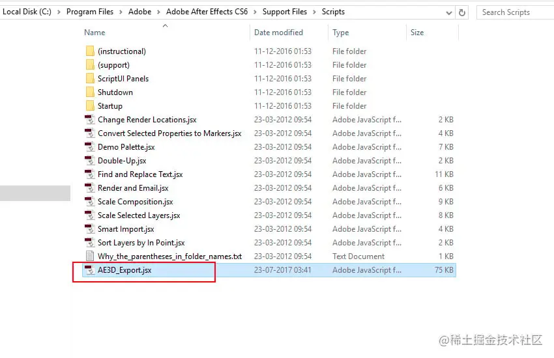
Task: Click the Scale Selected Layers.jsx script icon
Action: 90,215
